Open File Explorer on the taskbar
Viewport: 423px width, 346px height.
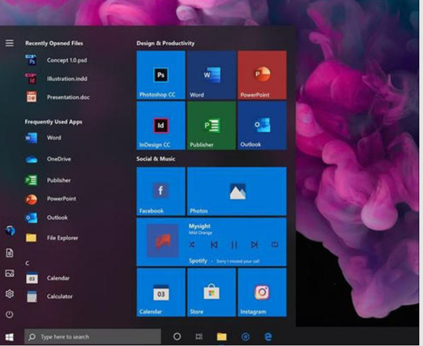222,336
